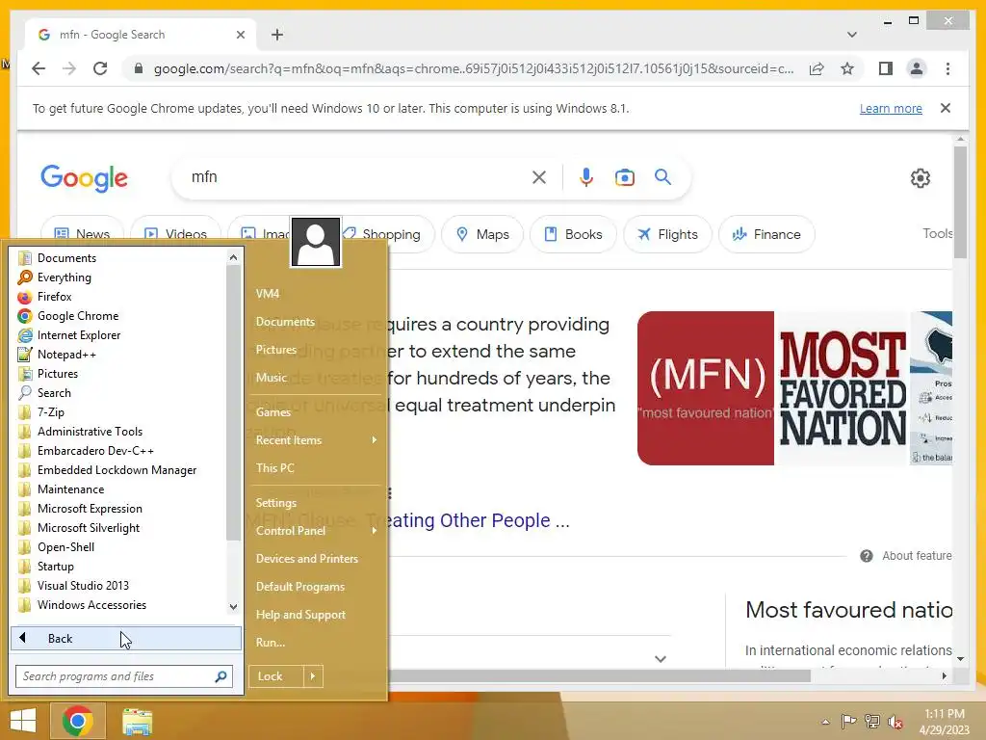Image resolution: width=986 pixels, height=740 pixels.
Task: Open a new Chrome tab with plus button
Action: (277, 35)
